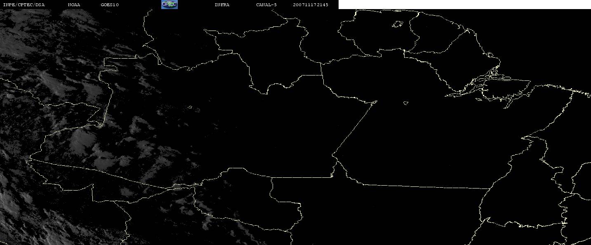Screen dimensions: 591x245
Task: Click the GOES10 satellite label
Action: pyautogui.click(x=110, y=5)
